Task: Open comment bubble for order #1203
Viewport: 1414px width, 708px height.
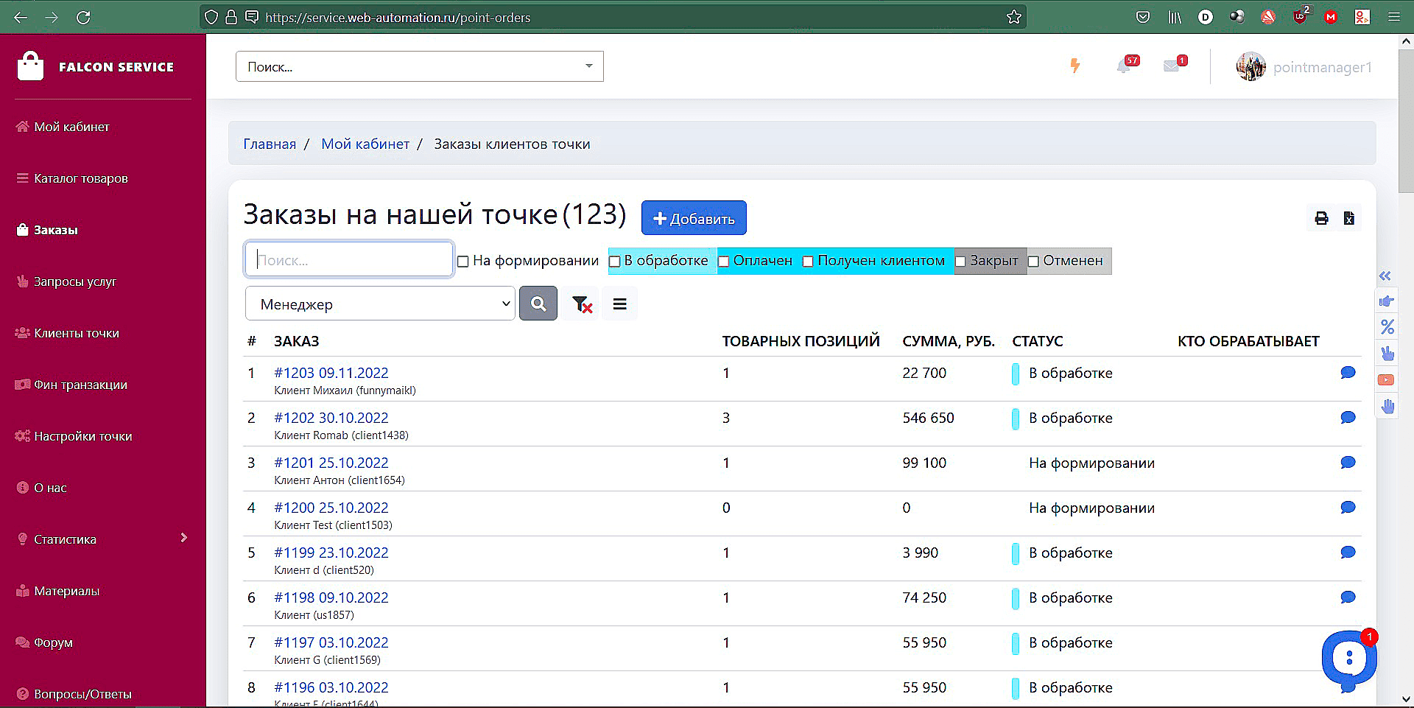Action: tap(1348, 373)
